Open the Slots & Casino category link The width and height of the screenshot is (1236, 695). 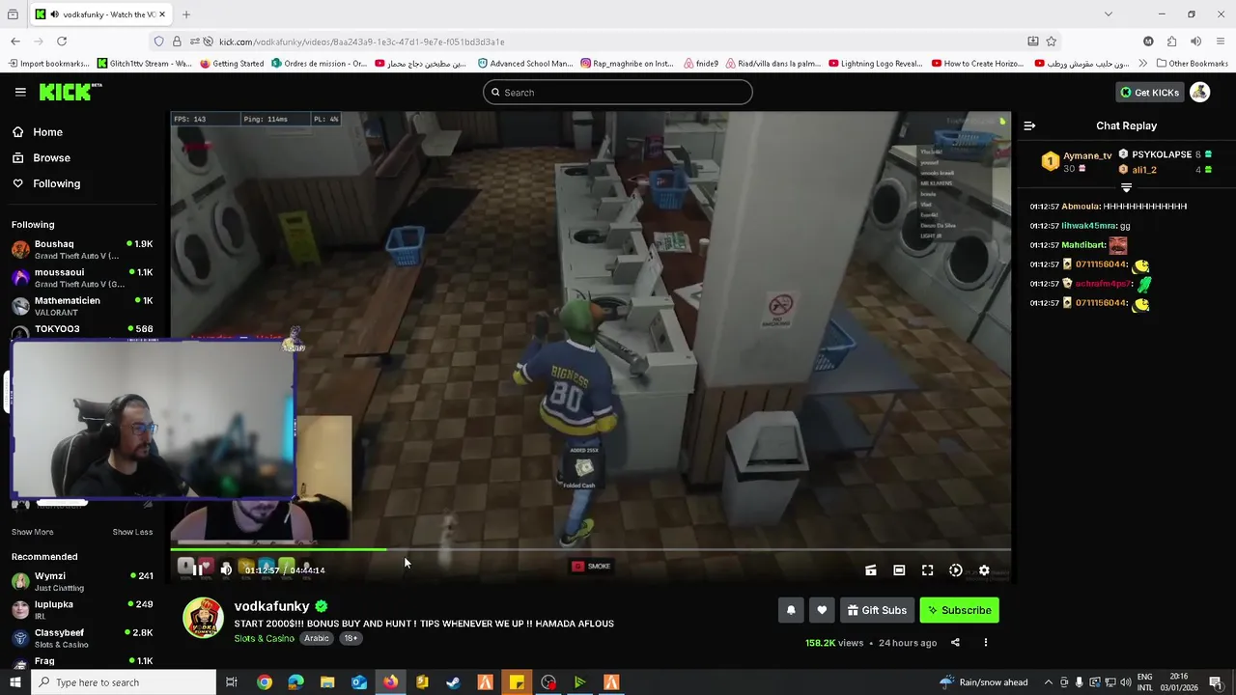264,638
